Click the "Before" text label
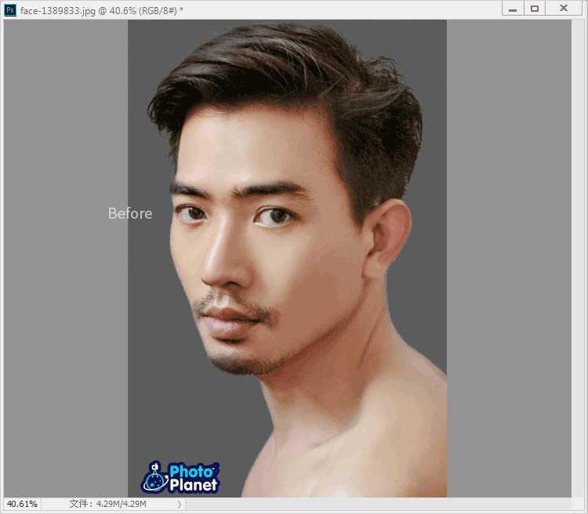 [x=130, y=213]
